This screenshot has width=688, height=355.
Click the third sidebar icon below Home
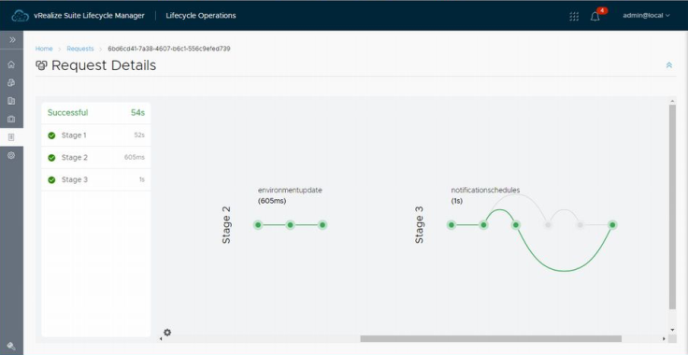(x=11, y=101)
